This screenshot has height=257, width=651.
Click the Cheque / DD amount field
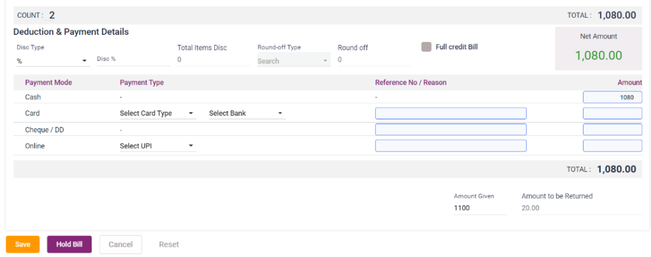[x=612, y=129]
